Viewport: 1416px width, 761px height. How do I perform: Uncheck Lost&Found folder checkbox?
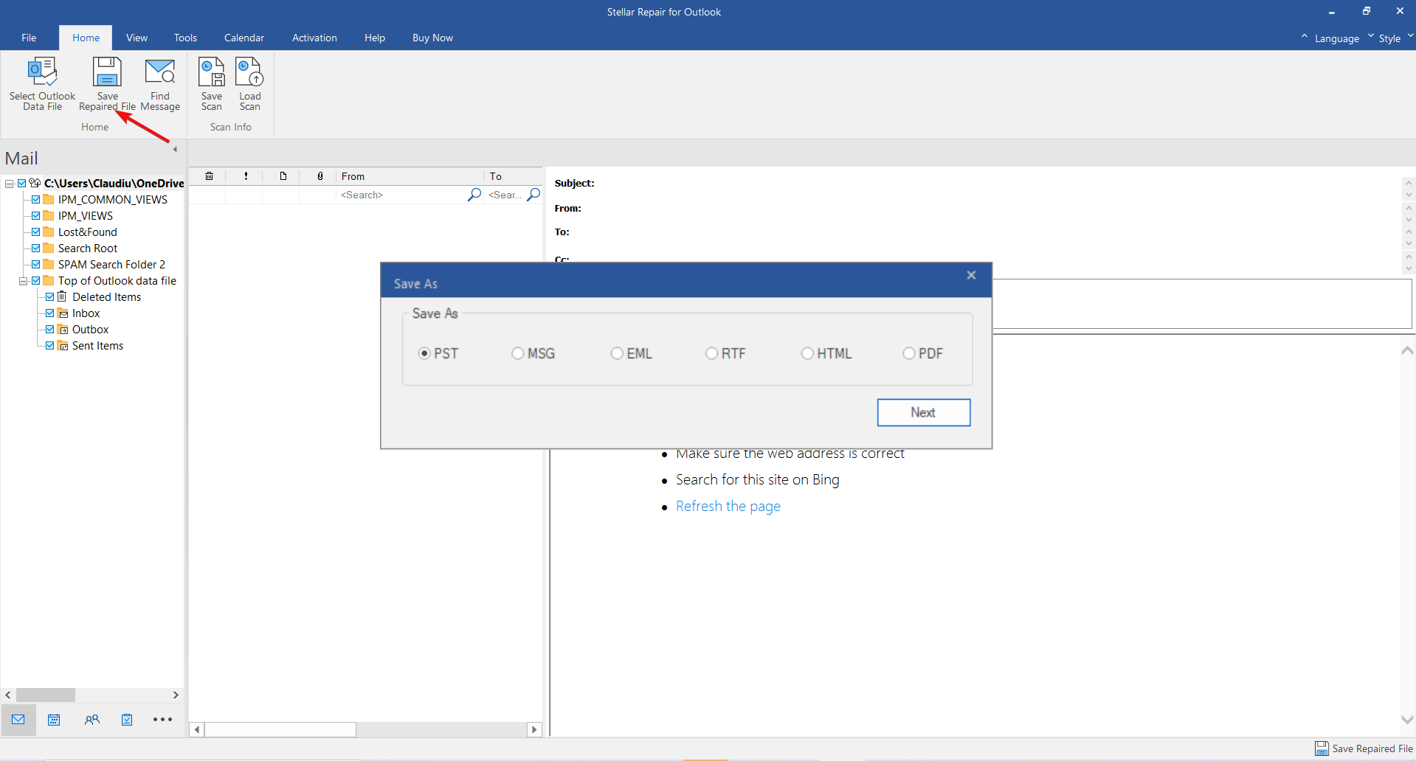point(35,232)
